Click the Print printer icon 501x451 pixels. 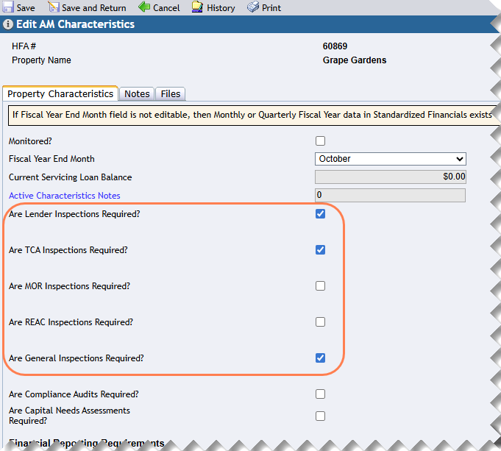253,7
